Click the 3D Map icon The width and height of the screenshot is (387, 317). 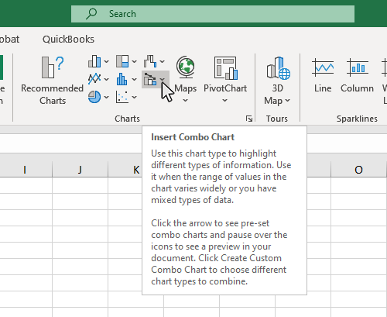pos(278,68)
